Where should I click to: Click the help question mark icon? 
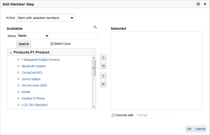coord(198,4)
